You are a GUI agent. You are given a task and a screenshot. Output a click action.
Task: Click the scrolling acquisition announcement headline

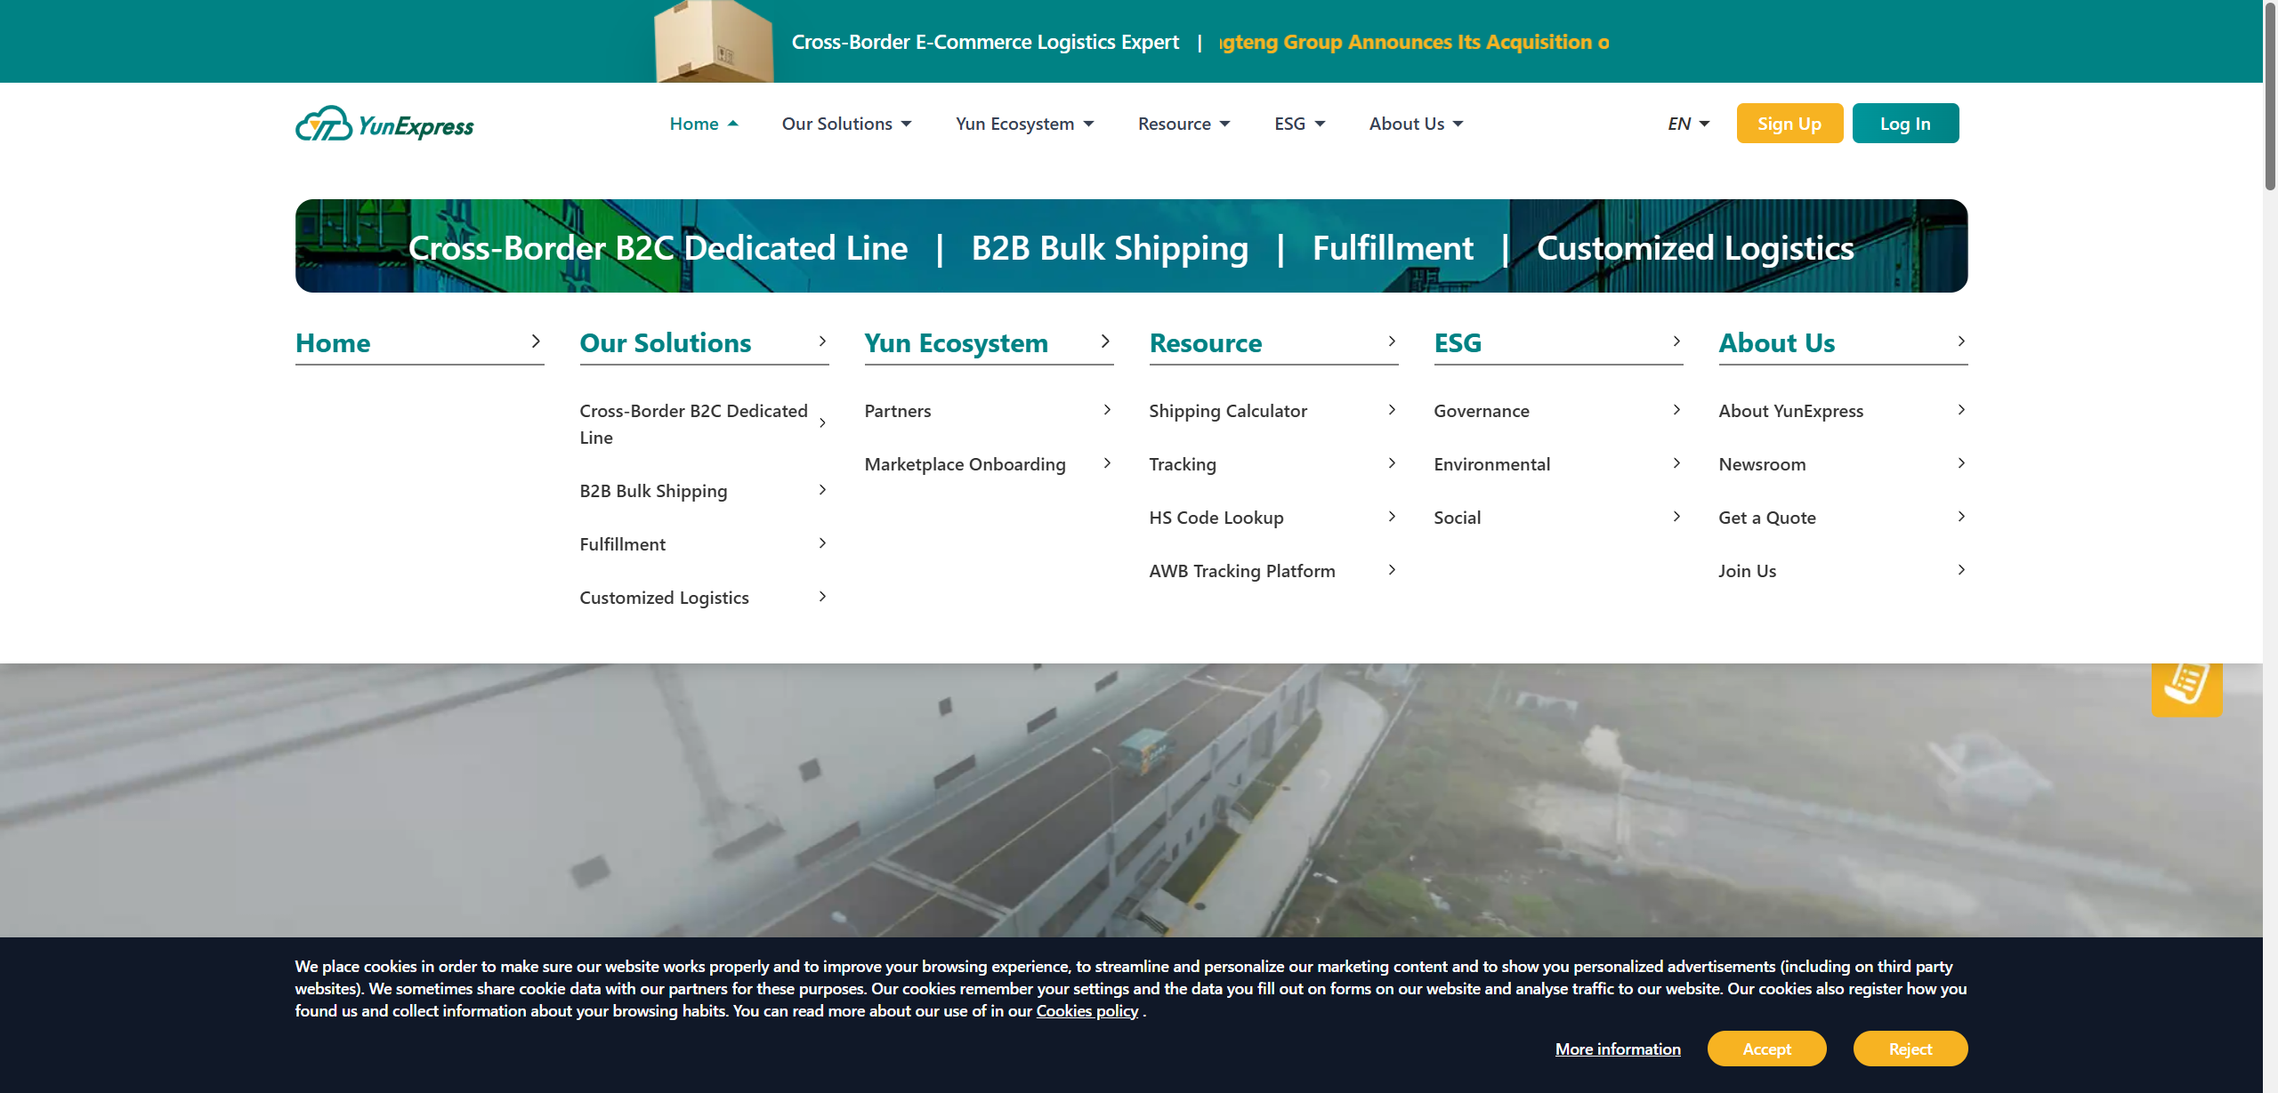pyautogui.click(x=1414, y=42)
